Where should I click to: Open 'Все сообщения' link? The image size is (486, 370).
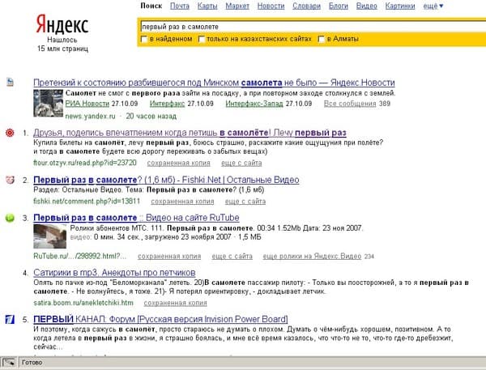[350, 104]
